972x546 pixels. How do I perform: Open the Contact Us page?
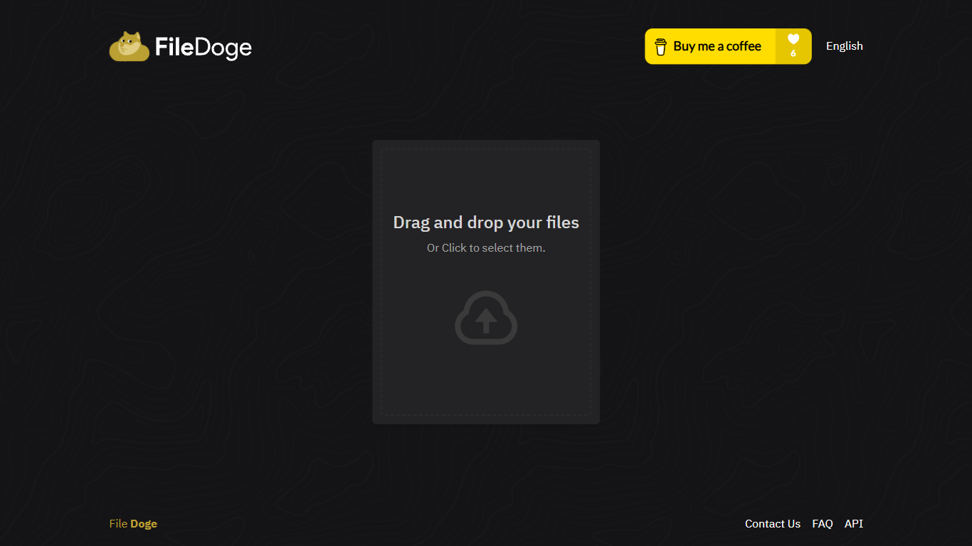772,524
